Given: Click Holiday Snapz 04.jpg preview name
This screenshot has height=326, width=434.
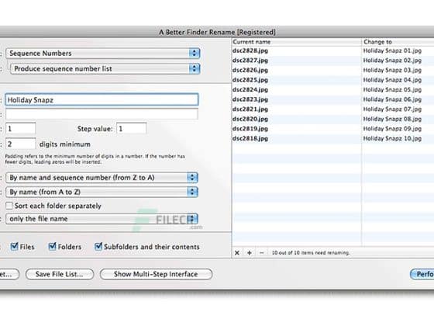Looking at the screenshot, I should pyautogui.click(x=392, y=80).
